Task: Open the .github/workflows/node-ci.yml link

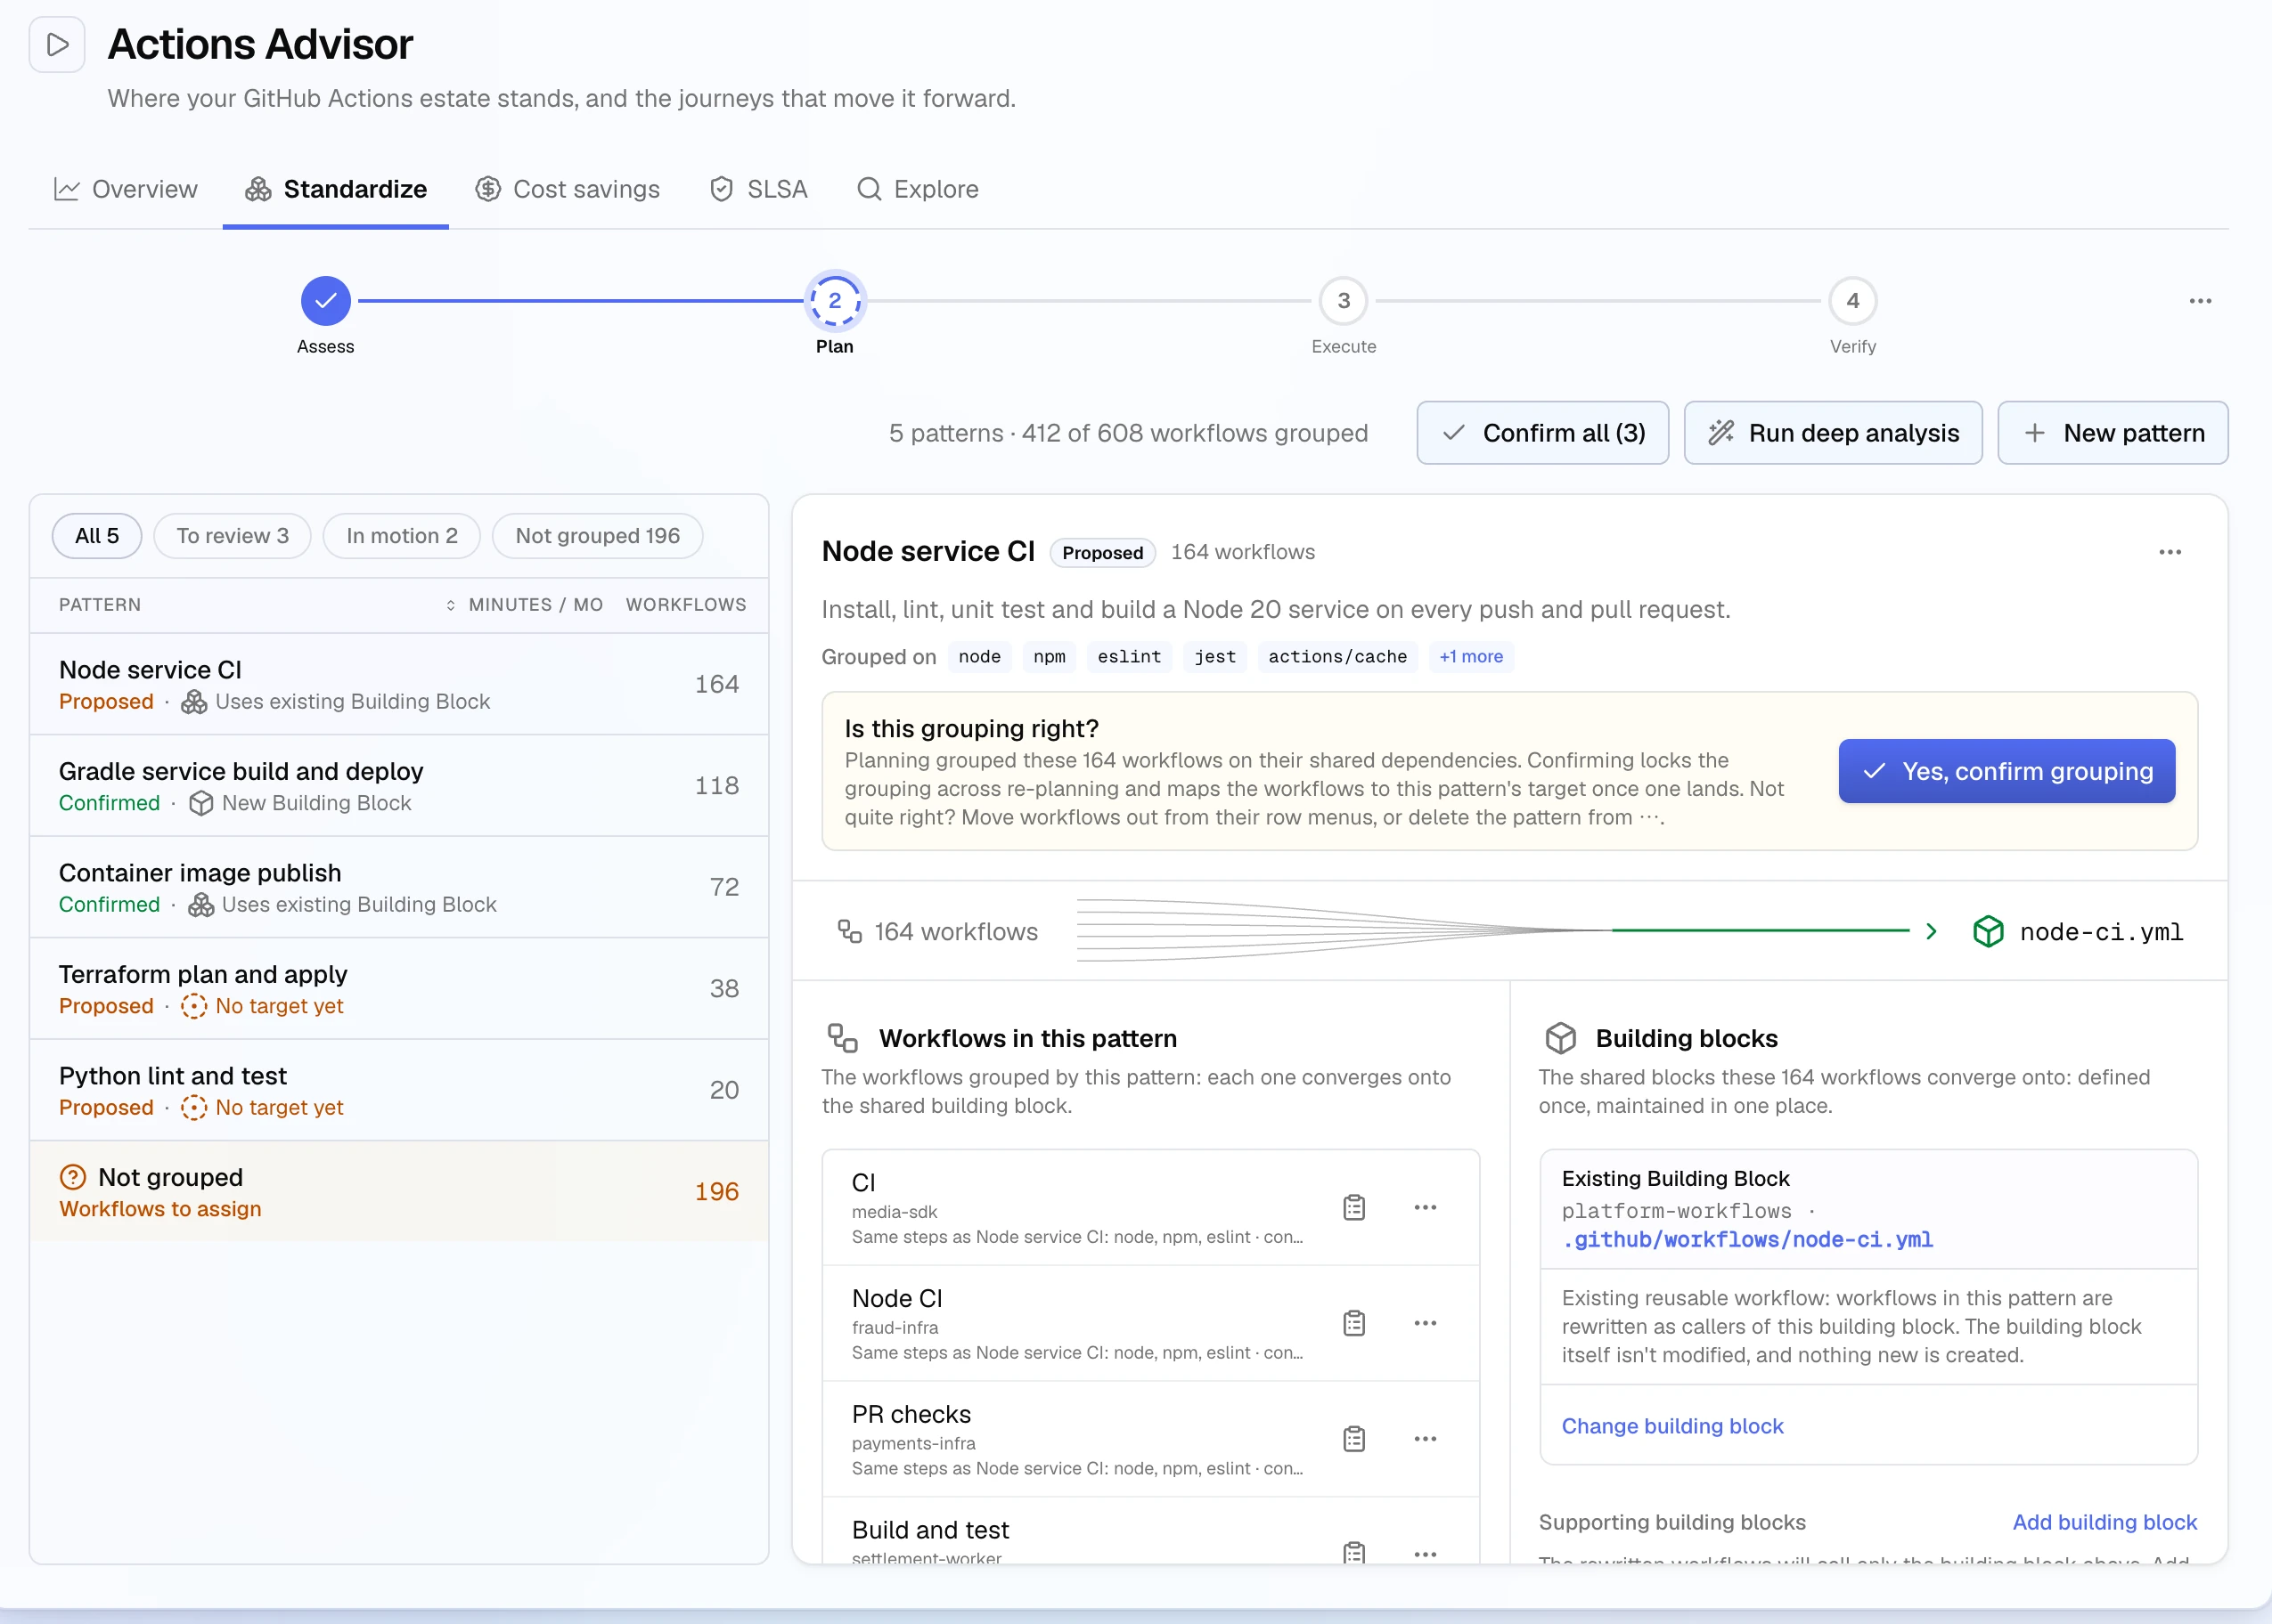Action: point(1748,1239)
